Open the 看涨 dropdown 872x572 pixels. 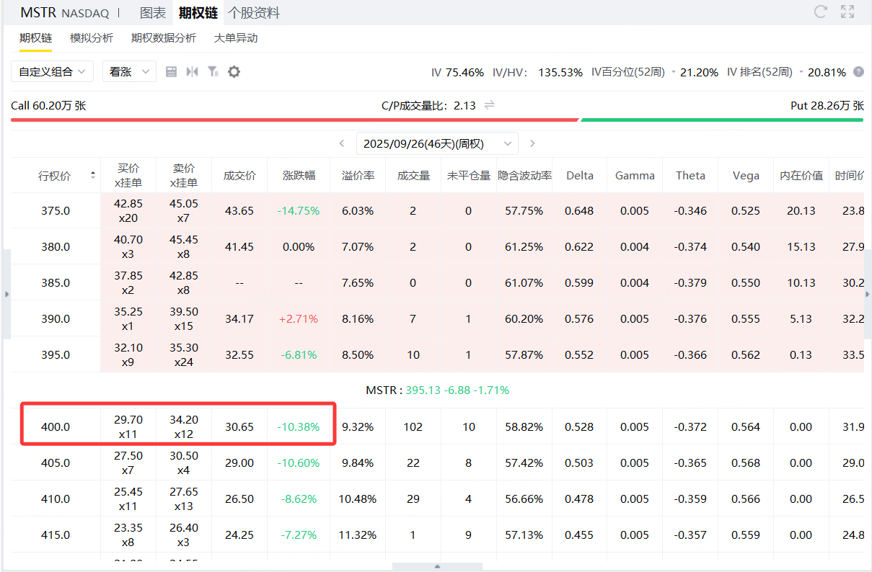click(x=129, y=71)
